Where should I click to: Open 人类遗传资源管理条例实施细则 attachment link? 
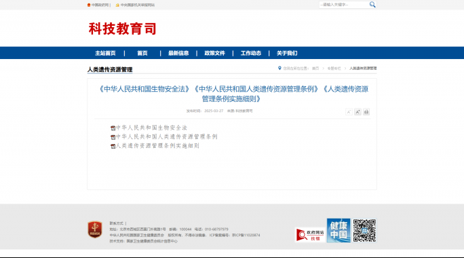(x=157, y=146)
